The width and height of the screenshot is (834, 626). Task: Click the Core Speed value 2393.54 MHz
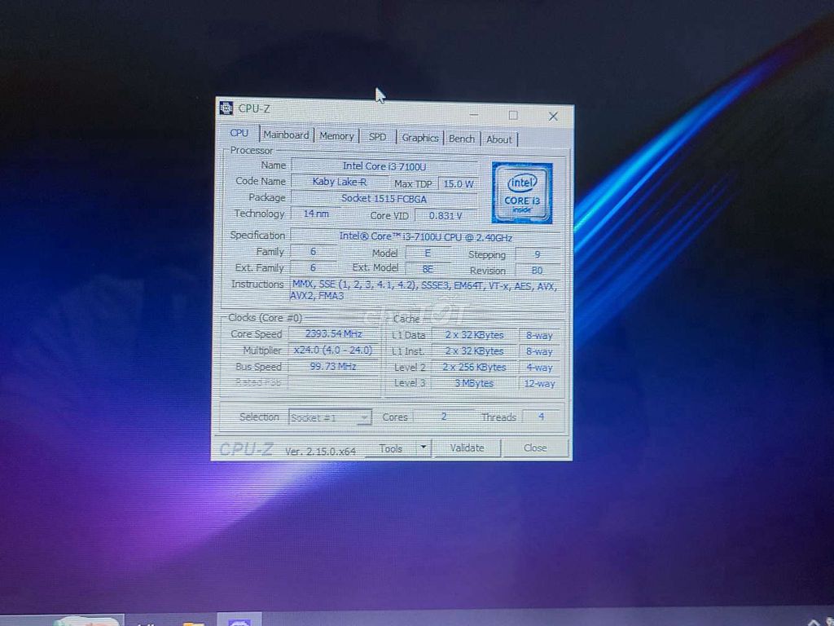click(333, 334)
